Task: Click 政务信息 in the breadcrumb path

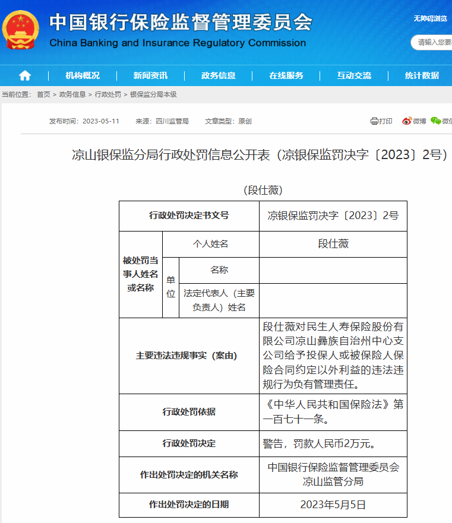Action: [x=72, y=94]
